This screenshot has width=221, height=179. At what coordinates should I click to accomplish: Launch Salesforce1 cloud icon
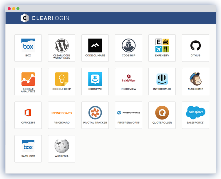[195, 112]
